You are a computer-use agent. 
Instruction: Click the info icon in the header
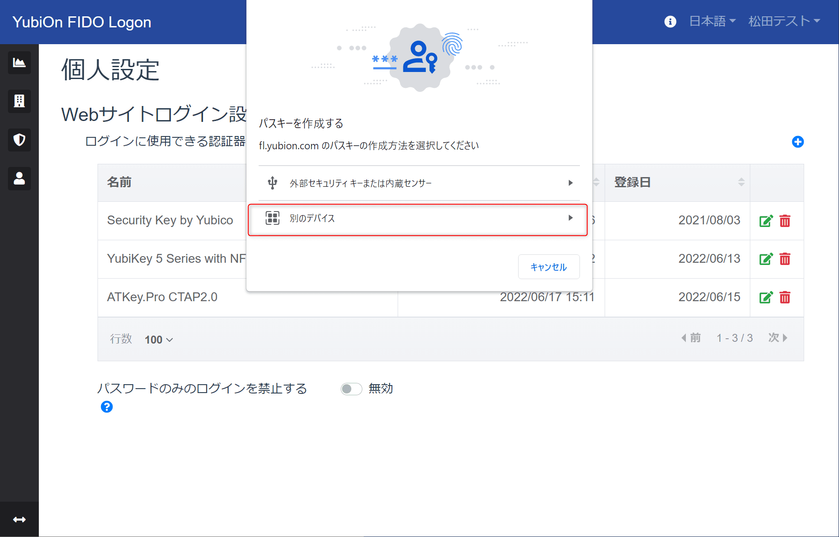point(670,21)
